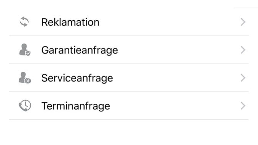Choose the Serviceanfrage list item
This screenshot has width=258, height=145.
pos(77,78)
